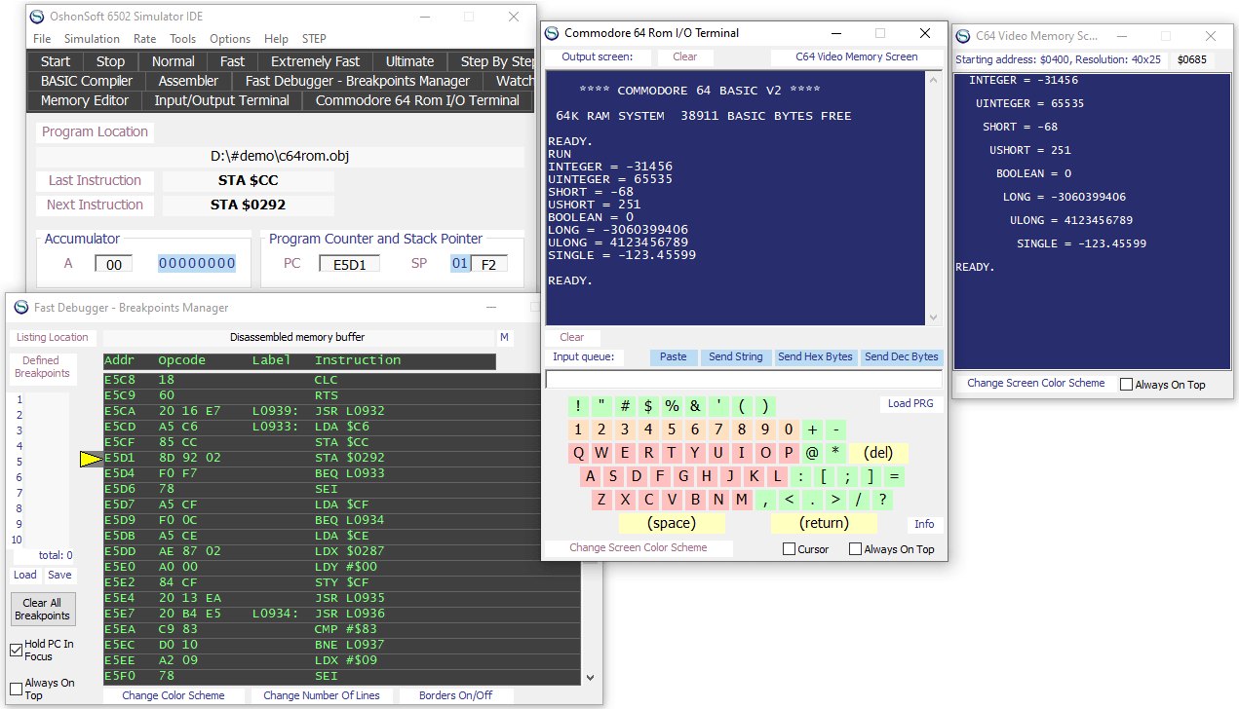Click the ! key on the virtual keyboard
The height and width of the screenshot is (709, 1239).
click(578, 406)
